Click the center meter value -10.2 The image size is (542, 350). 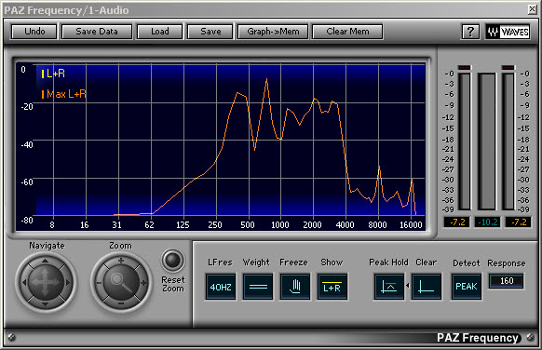[x=487, y=222]
